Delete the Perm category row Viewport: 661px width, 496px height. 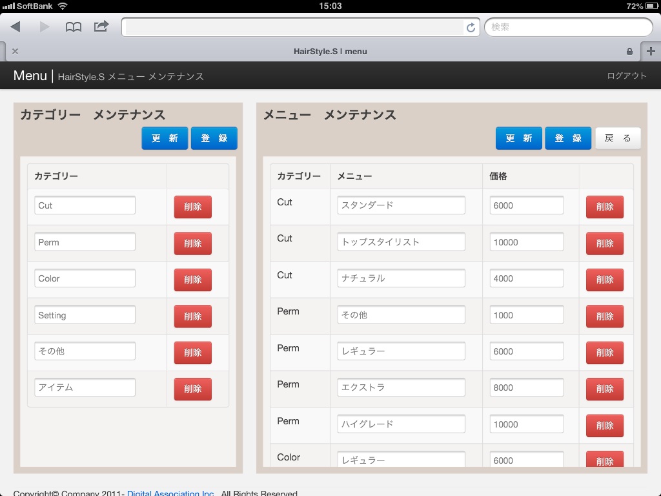click(x=192, y=243)
